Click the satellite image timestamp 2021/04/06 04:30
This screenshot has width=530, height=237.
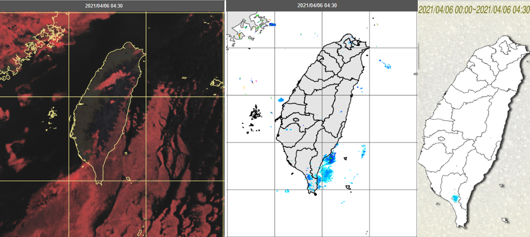(103, 5)
